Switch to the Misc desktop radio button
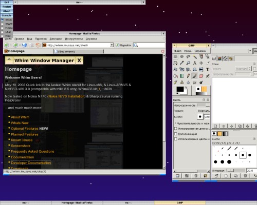 pyautogui.click(x=2, y=36)
